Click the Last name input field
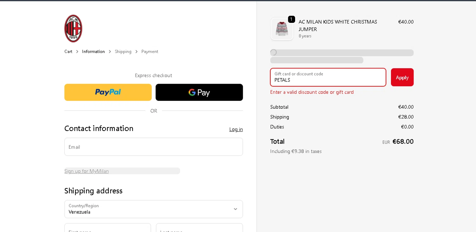 click(199, 228)
